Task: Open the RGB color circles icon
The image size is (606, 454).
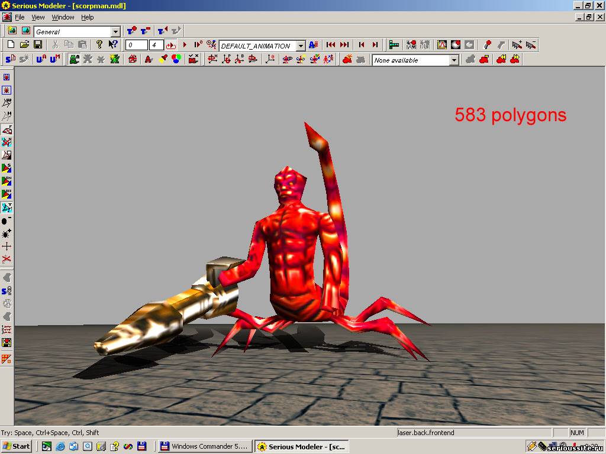Action: (176, 59)
